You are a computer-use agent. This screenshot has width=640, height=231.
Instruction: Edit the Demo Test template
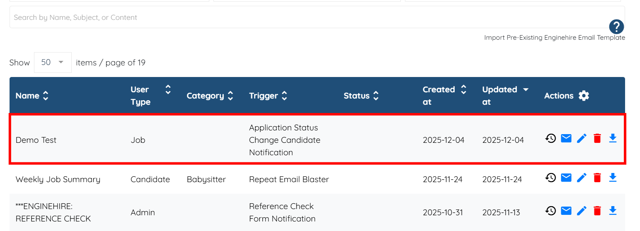tap(582, 138)
